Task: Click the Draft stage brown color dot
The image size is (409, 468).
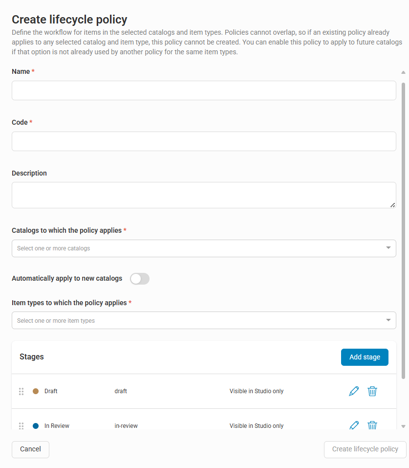Action: [36, 391]
